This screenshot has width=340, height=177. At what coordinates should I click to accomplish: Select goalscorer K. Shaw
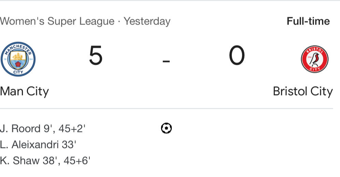tap(20, 161)
